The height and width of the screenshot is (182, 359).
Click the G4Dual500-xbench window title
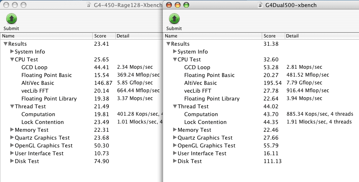tap(291, 5)
